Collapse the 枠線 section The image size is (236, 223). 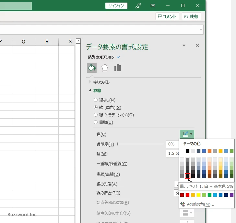click(x=90, y=91)
